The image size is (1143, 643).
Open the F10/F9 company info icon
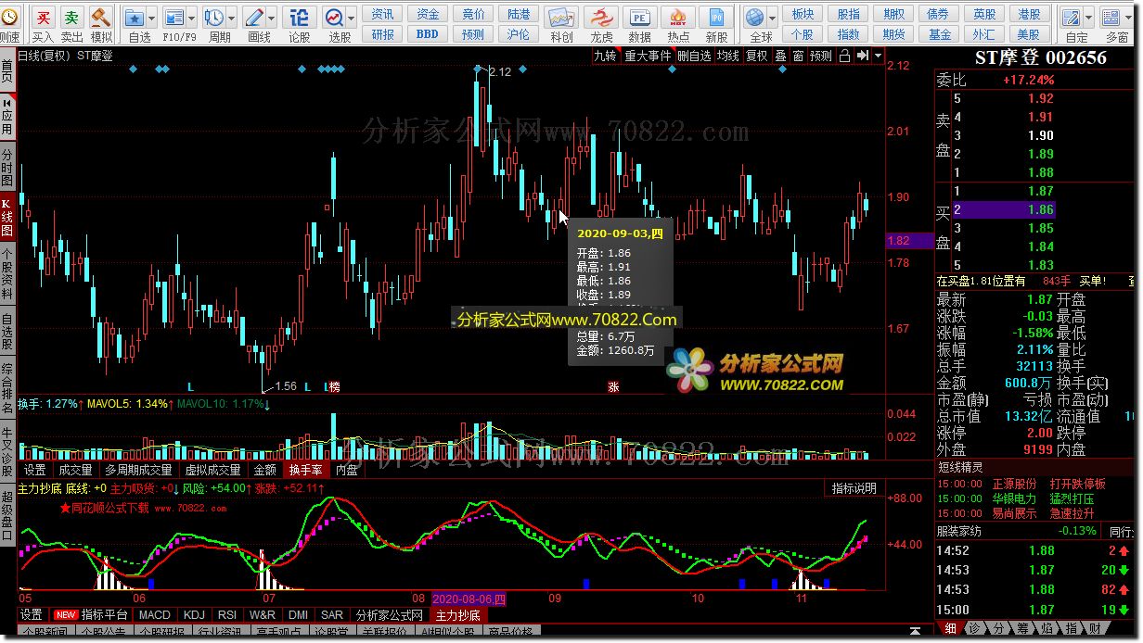click(173, 18)
